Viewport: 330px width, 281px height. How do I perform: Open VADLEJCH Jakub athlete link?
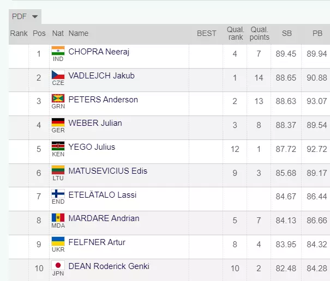tap(101, 76)
